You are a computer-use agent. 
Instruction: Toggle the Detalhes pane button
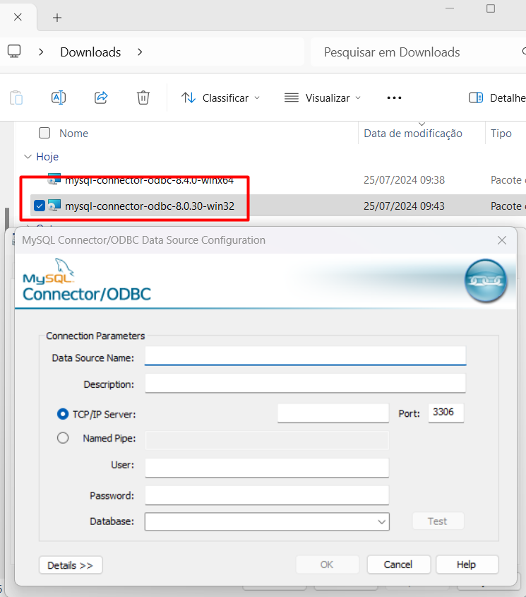point(497,97)
